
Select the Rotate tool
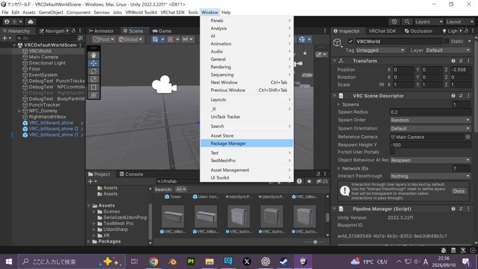(93, 71)
